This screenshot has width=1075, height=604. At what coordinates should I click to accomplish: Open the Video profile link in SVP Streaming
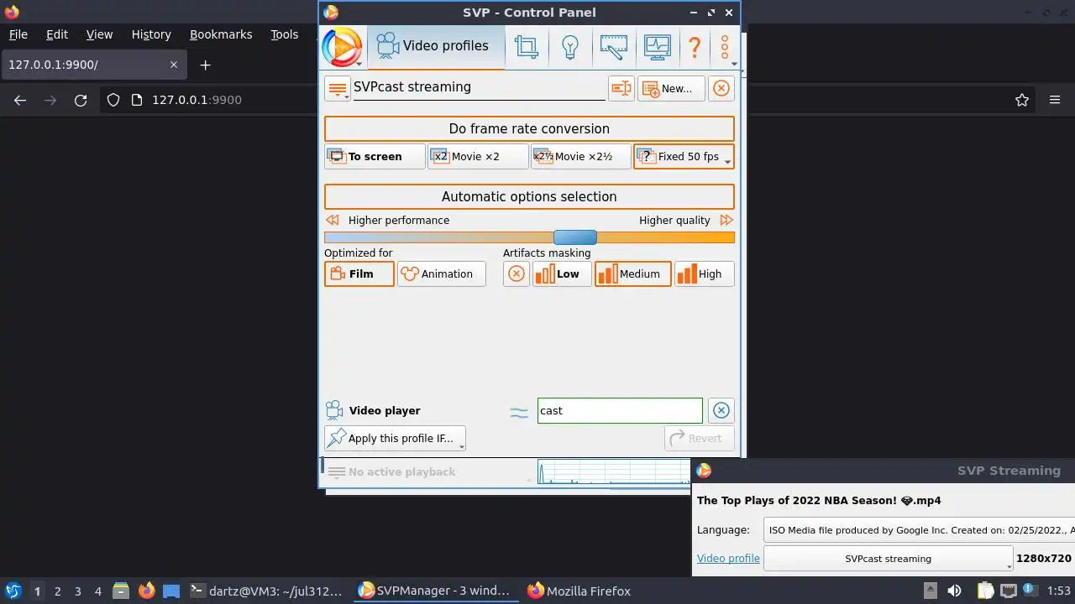[x=728, y=559]
